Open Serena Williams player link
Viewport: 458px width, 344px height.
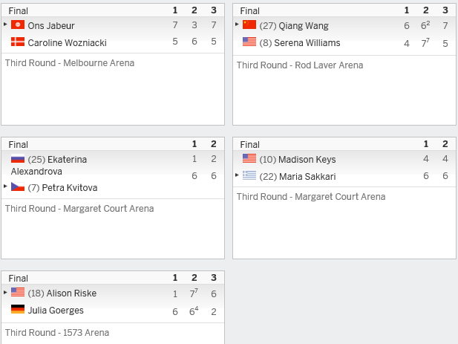(x=307, y=42)
